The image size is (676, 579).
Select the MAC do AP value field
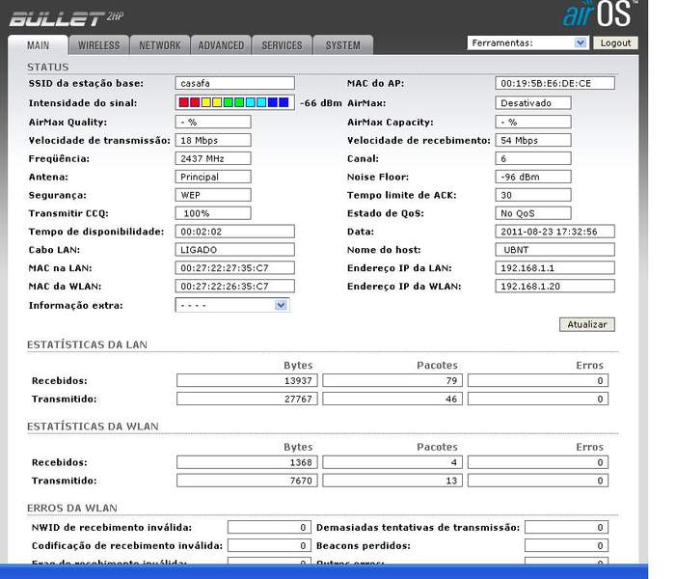click(555, 84)
